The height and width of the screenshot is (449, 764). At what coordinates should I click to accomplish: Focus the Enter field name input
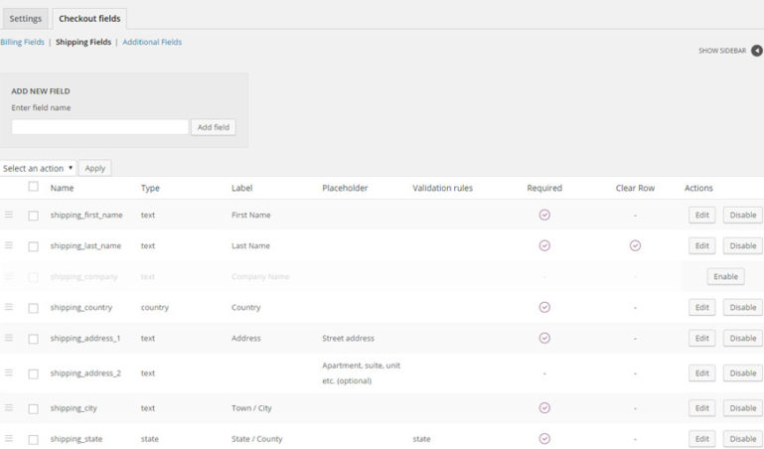[99, 127]
